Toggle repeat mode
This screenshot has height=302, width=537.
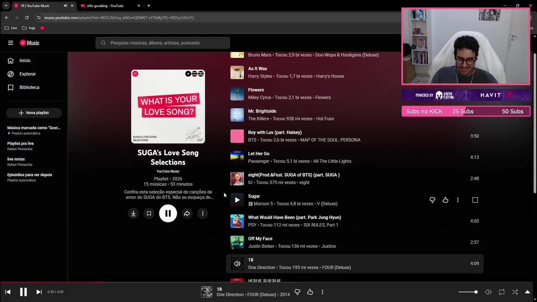pos(502,292)
